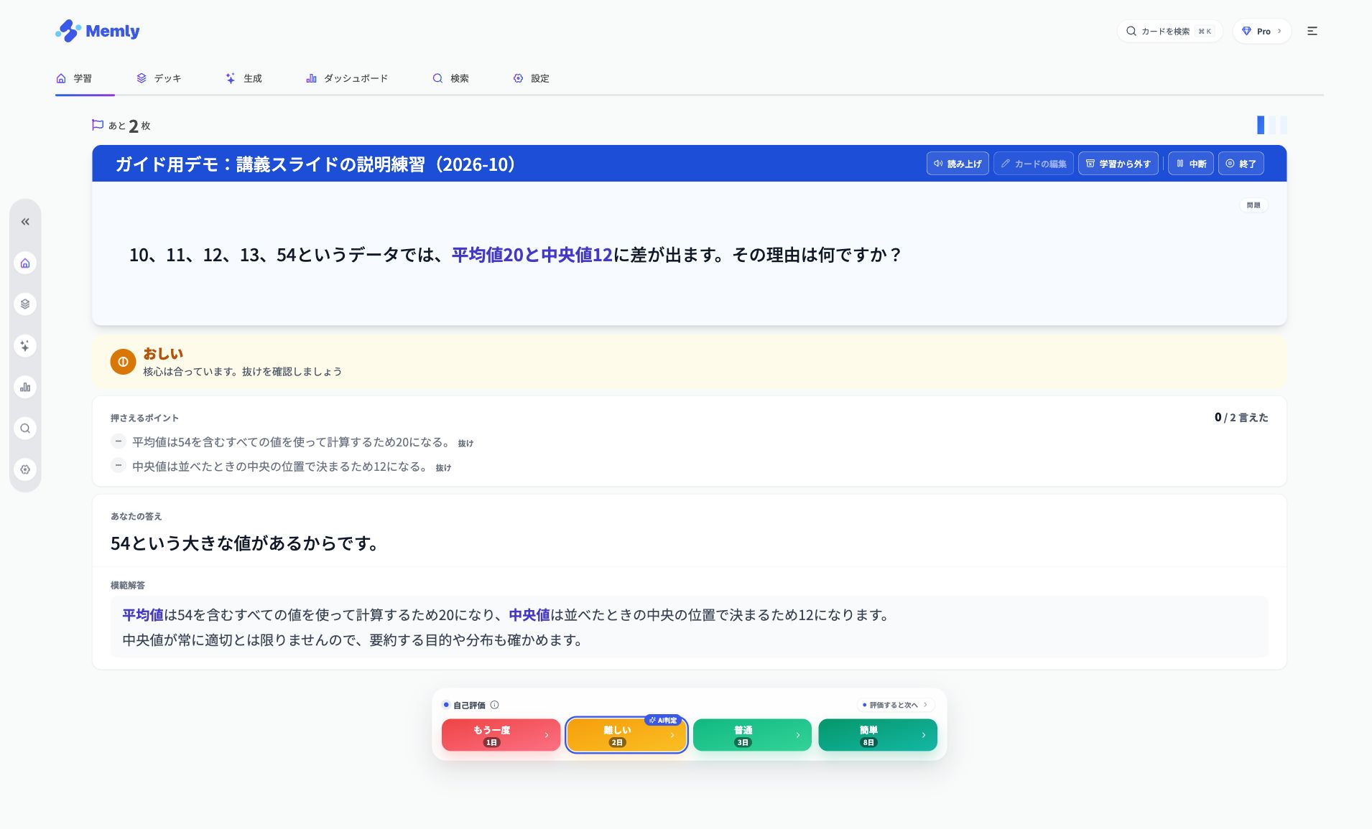Click the orange おしい status icon
This screenshot has width=1372, height=829.
tap(123, 362)
